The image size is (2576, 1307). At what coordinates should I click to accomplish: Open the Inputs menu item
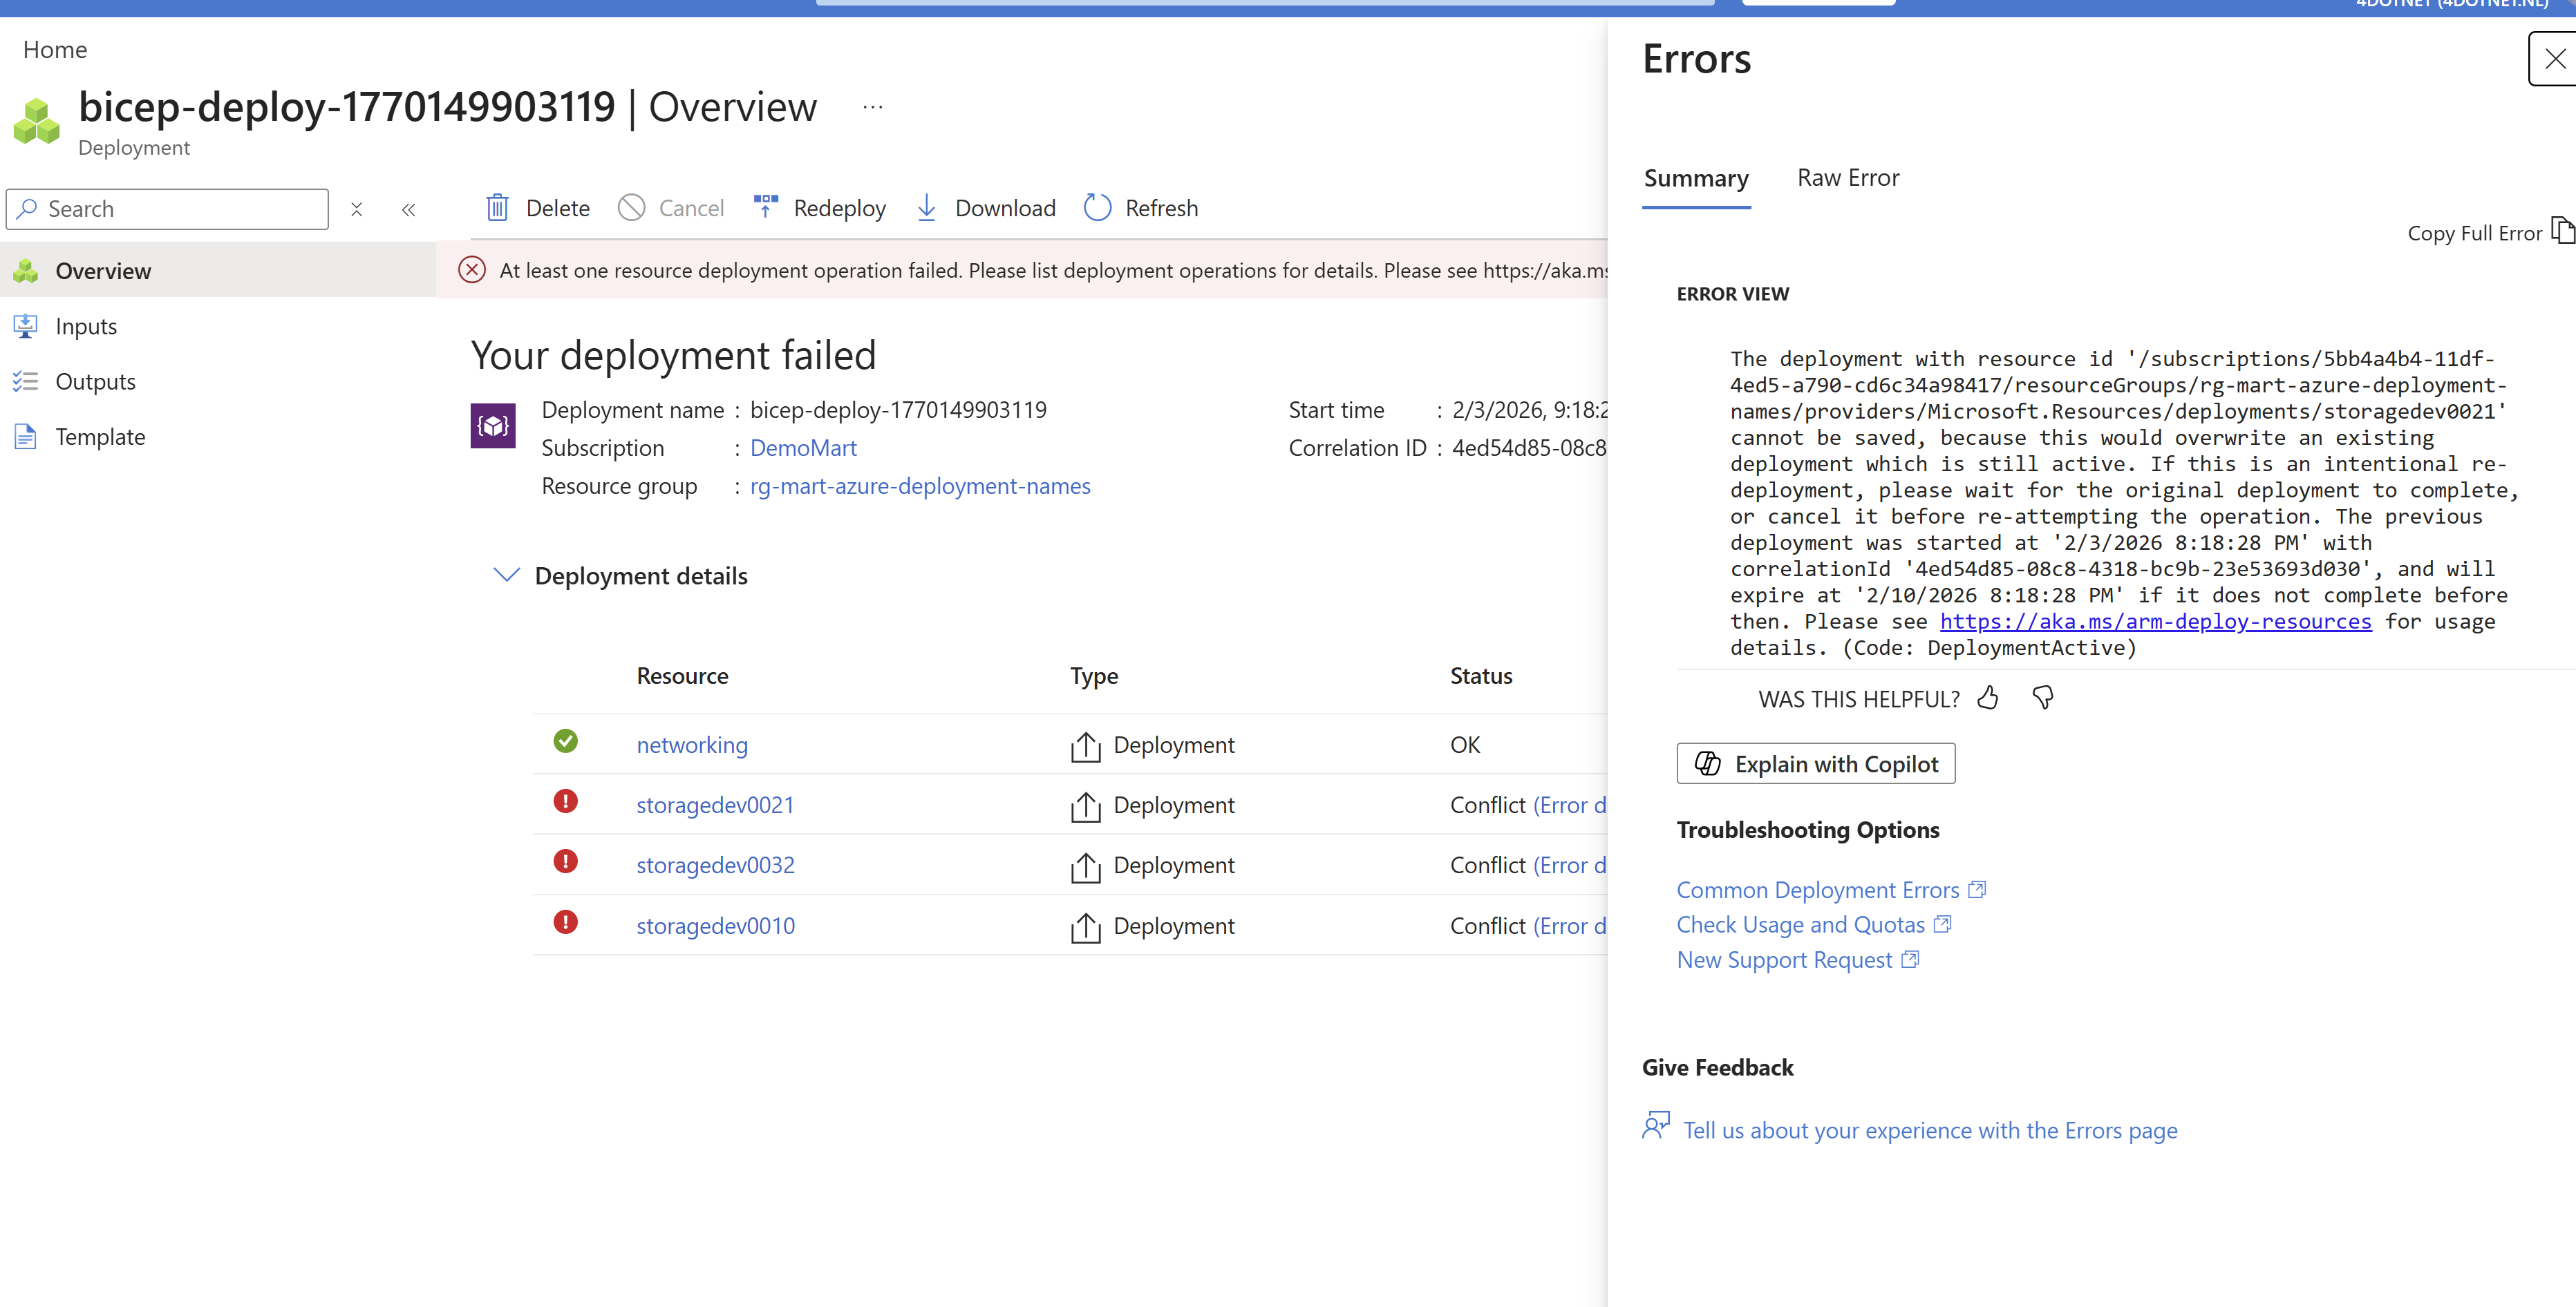(86, 327)
